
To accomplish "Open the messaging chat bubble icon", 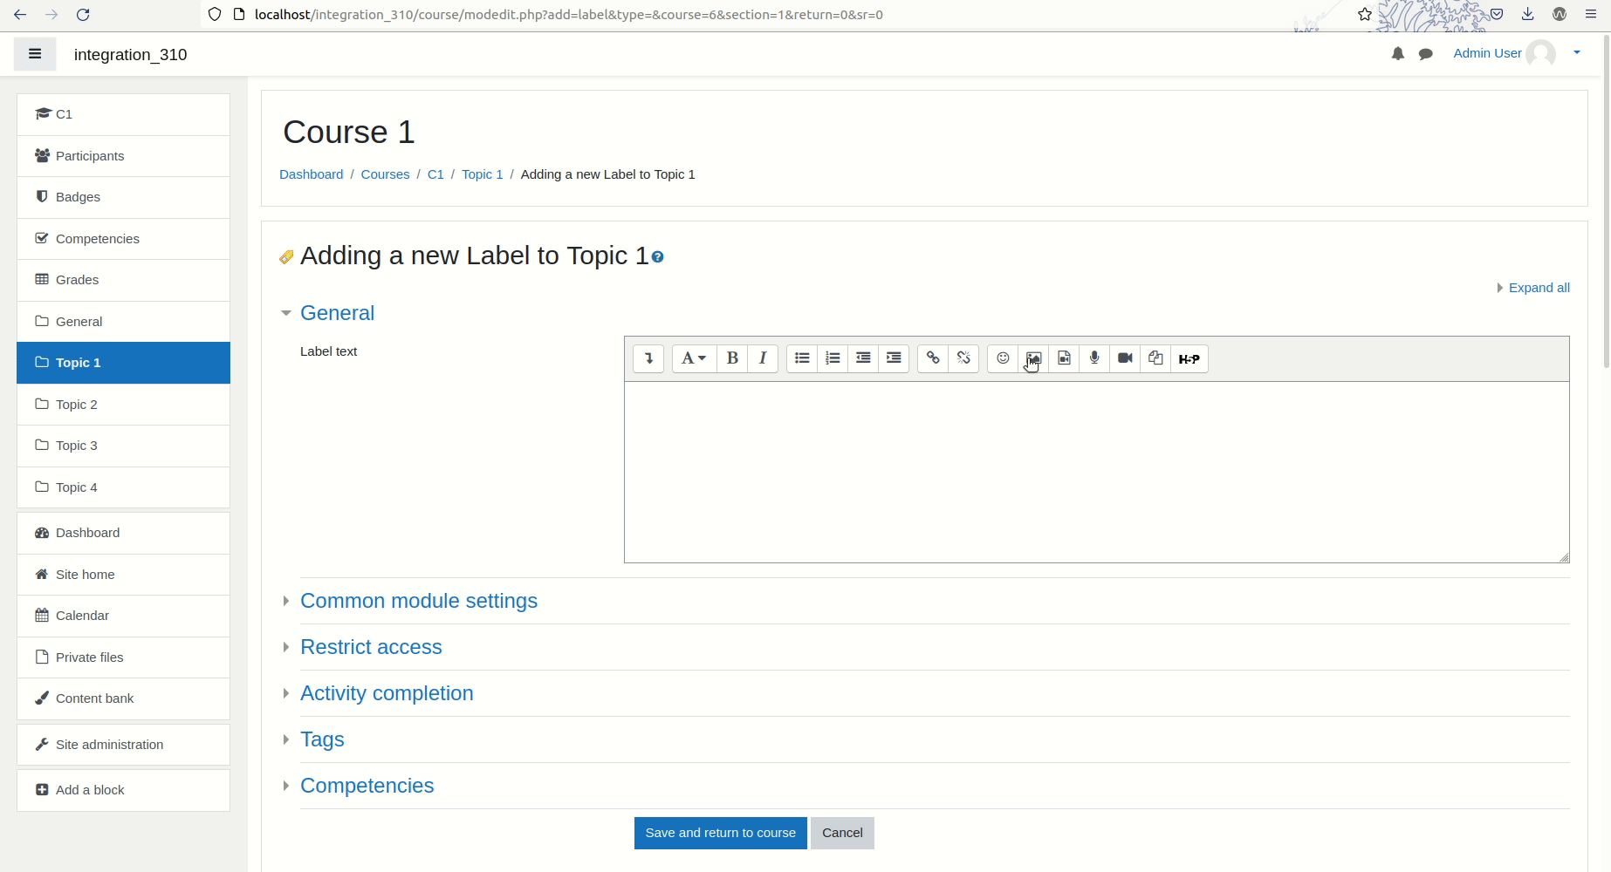I will pos(1426,54).
